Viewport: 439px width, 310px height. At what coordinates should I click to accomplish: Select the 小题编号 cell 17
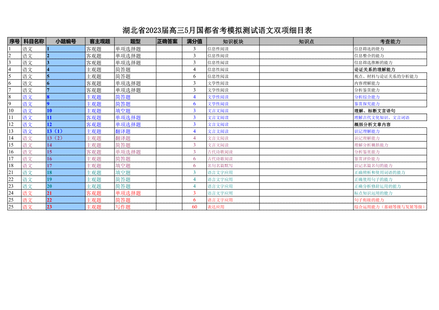(x=66, y=166)
